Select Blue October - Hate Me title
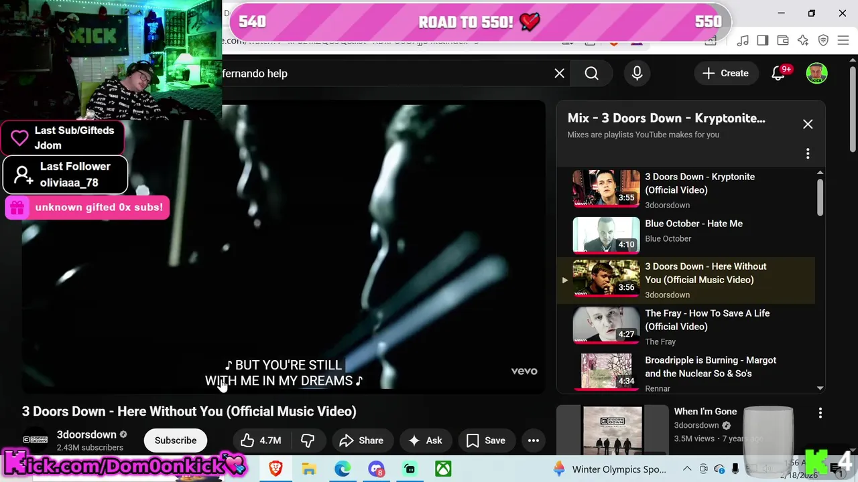Image resolution: width=858 pixels, height=482 pixels. [x=693, y=224]
